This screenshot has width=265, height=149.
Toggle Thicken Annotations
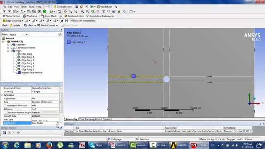tap(83, 21)
